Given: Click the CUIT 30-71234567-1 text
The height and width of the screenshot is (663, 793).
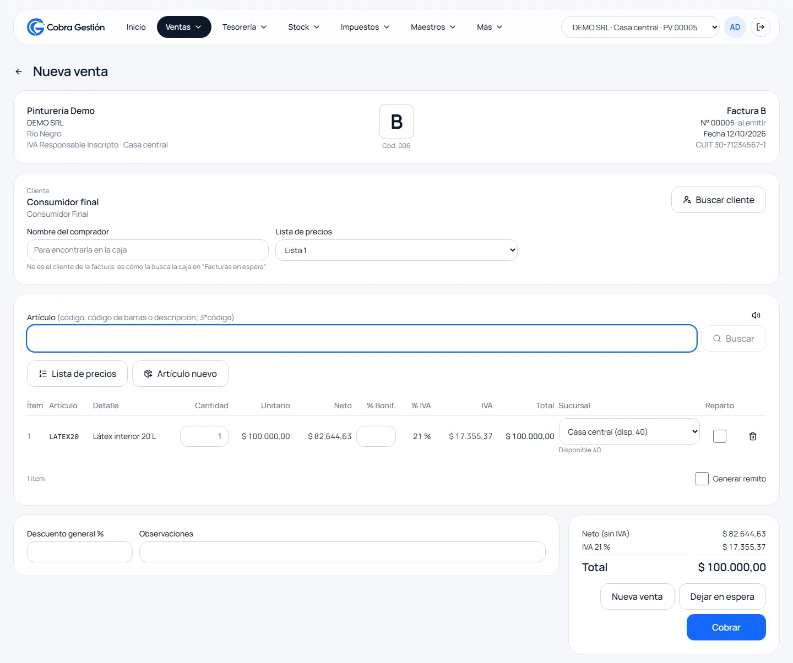Looking at the screenshot, I should (x=731, y=145).
